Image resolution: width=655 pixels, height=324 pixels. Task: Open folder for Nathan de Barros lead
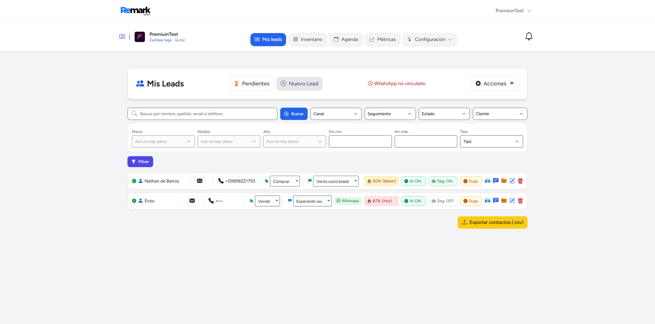click(504, 181)
